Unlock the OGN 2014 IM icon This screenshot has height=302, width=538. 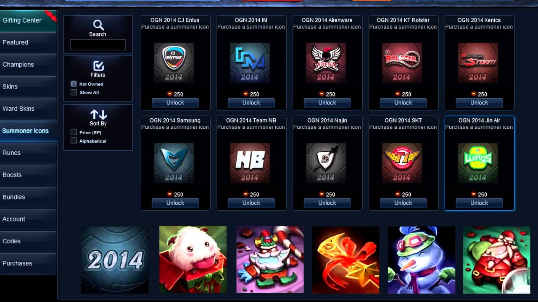[251, 103]
